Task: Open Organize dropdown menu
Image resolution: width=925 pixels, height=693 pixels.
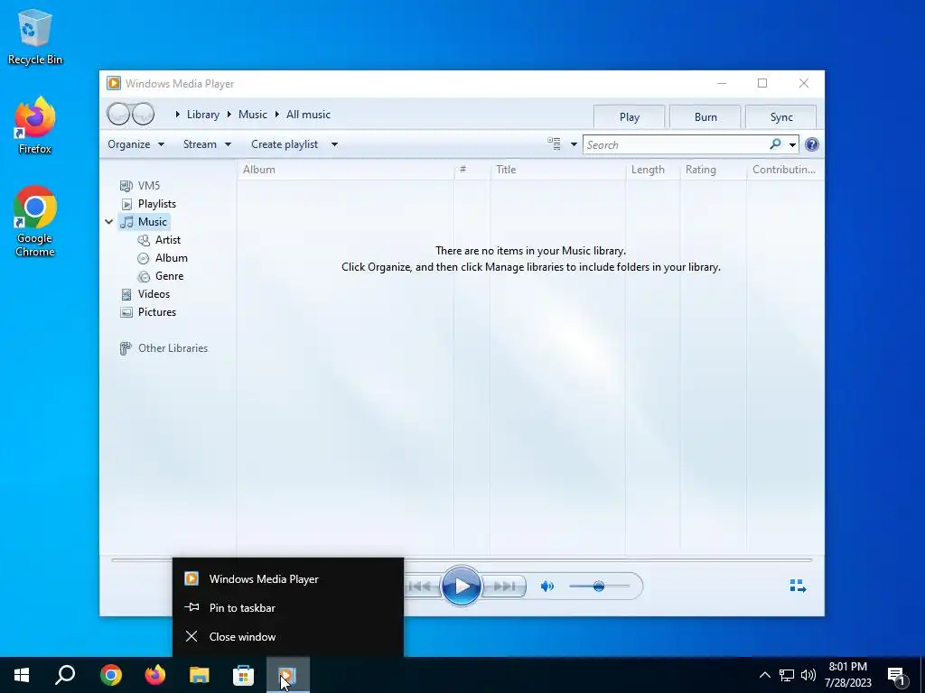Action: [135, 144]
